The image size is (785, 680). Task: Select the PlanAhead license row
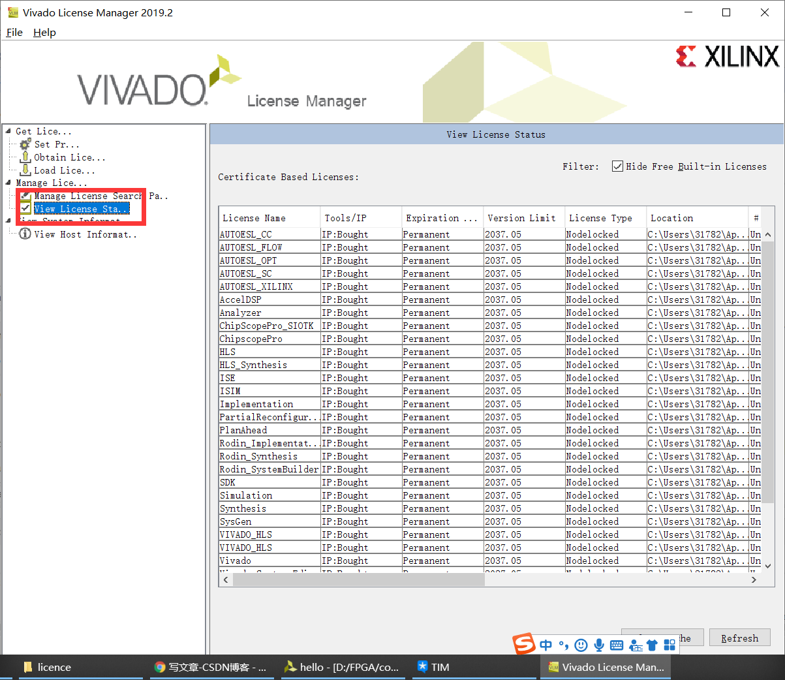tap(490, 430)
